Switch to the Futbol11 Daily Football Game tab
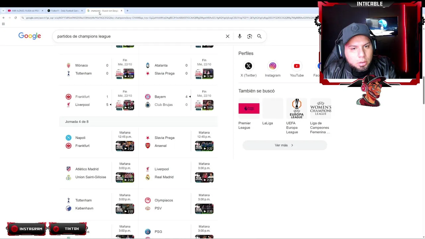The image size is (425, 239). coord(65,11)
